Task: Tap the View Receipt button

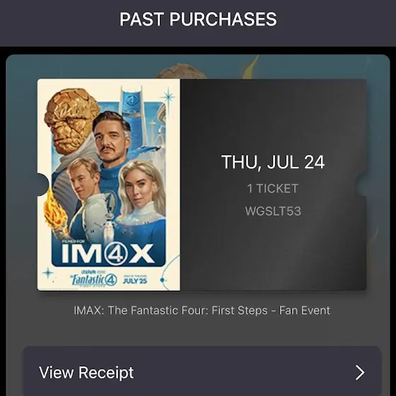Action: (x=202, y=371)
